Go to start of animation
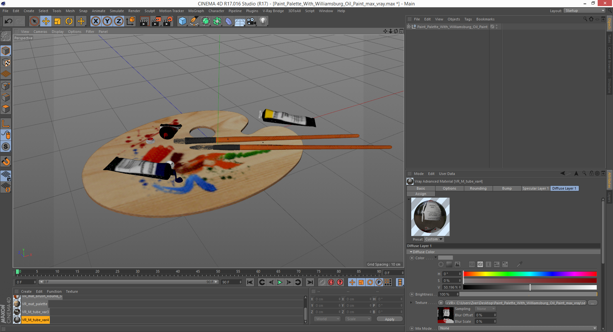 (250, 282)
